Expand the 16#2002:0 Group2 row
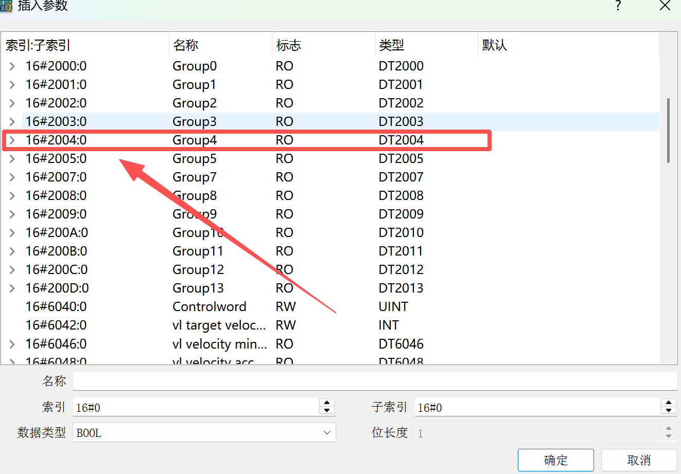 (x=12, y=103)
